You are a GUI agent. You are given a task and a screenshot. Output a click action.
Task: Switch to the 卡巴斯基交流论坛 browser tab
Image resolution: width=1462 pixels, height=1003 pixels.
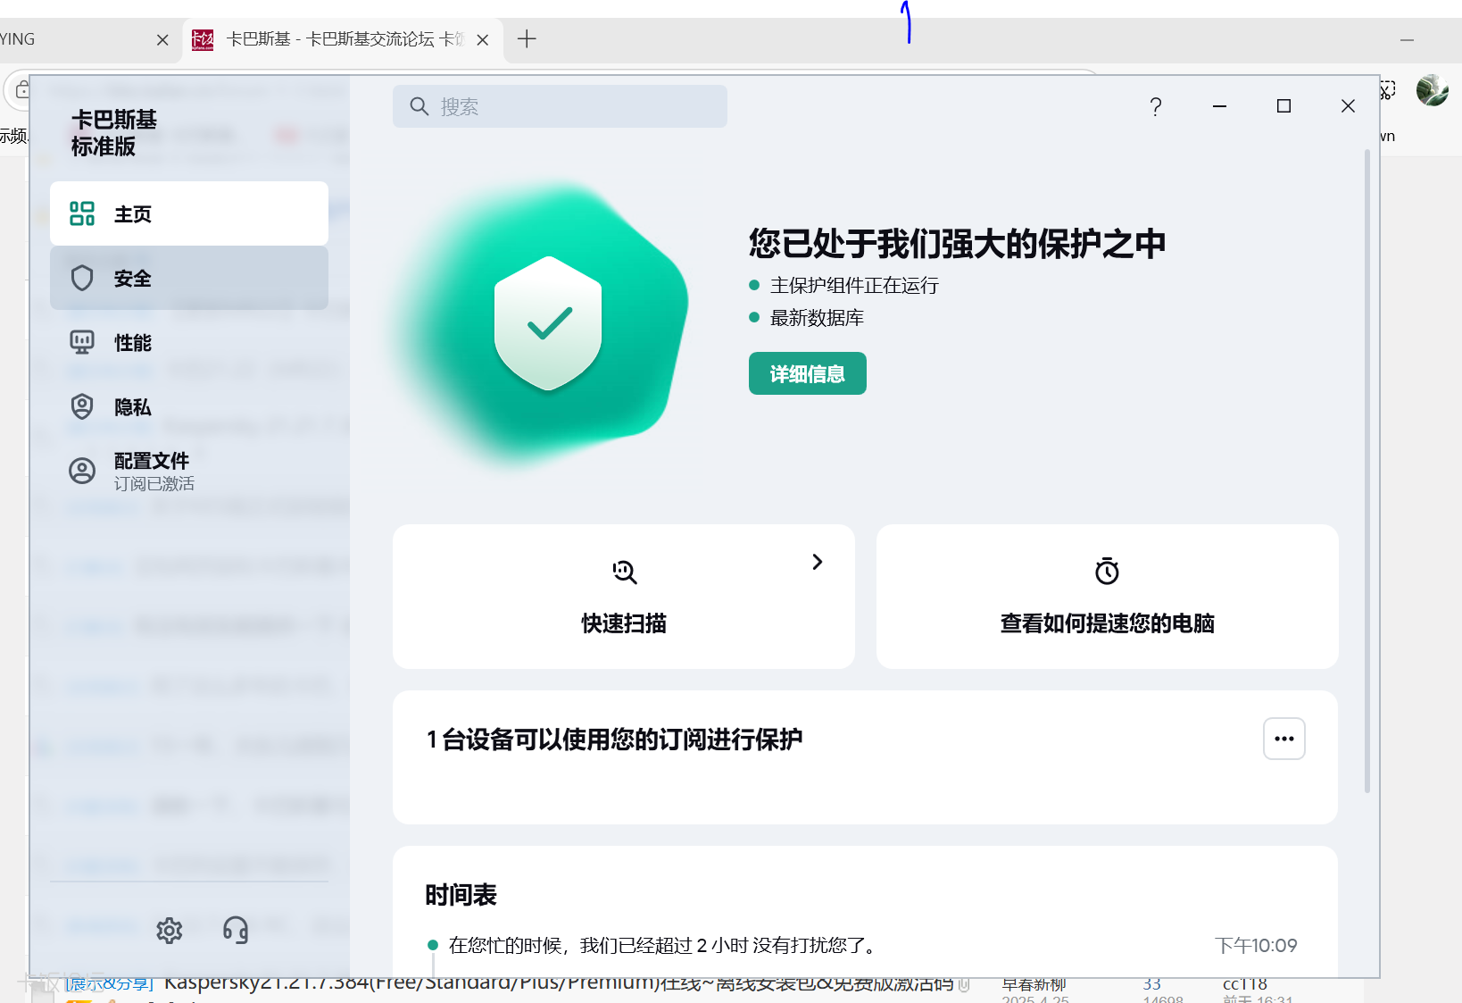click(x=344, y=39)
